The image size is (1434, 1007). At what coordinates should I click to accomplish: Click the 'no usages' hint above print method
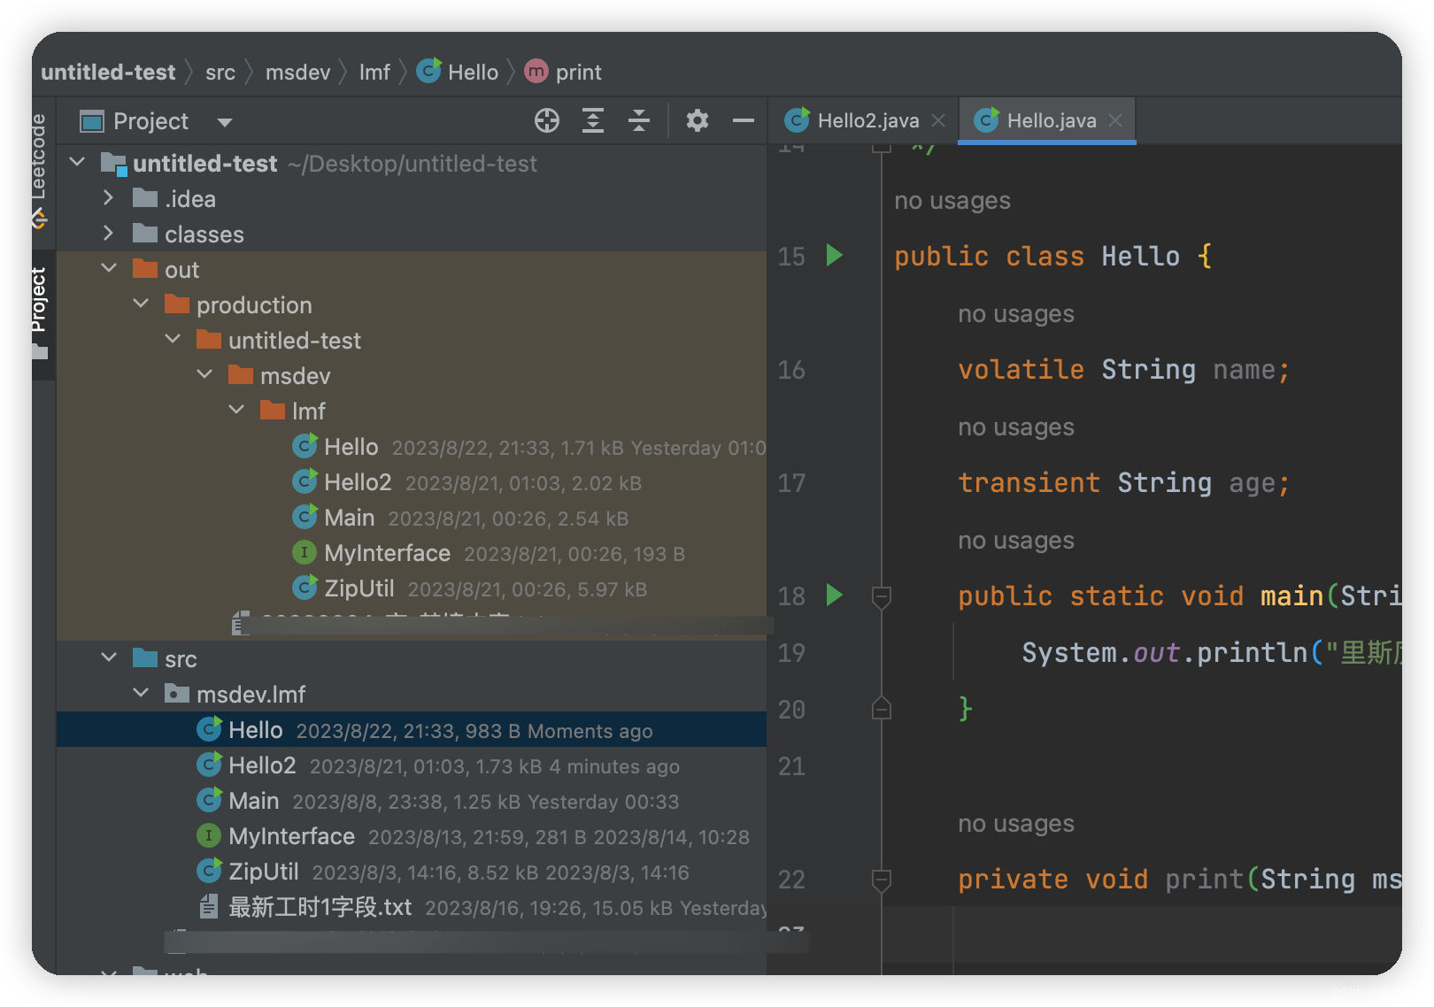[x=1016, y=824]
